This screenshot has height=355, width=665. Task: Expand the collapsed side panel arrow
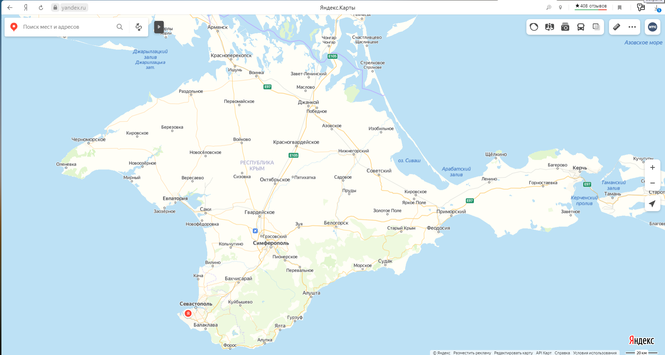[159, 27]
